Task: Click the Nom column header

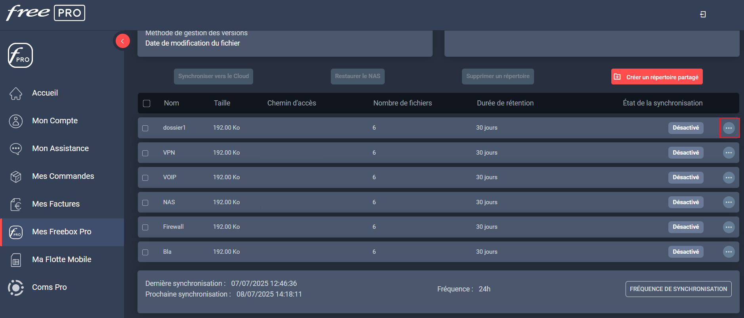Action: pos(172,103)
